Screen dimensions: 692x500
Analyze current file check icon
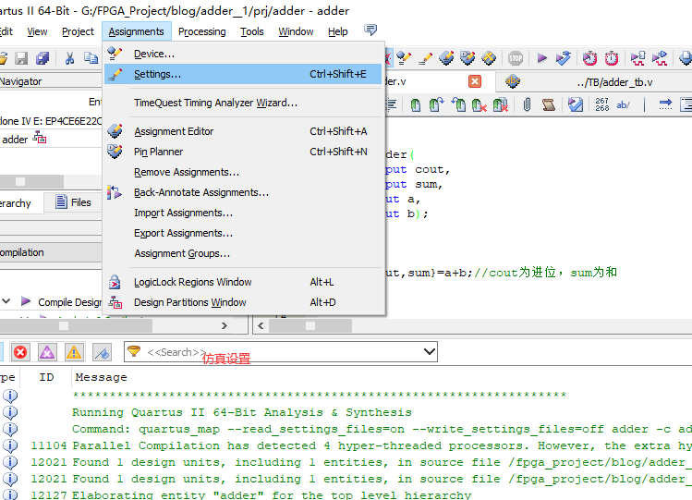(576, 104)
